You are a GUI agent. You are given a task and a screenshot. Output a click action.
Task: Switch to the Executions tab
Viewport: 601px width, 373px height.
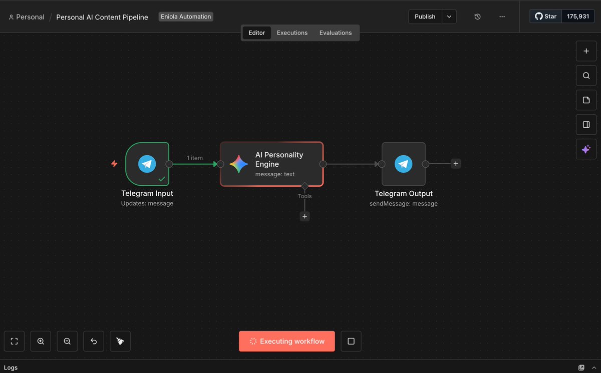tap(292, 33)
